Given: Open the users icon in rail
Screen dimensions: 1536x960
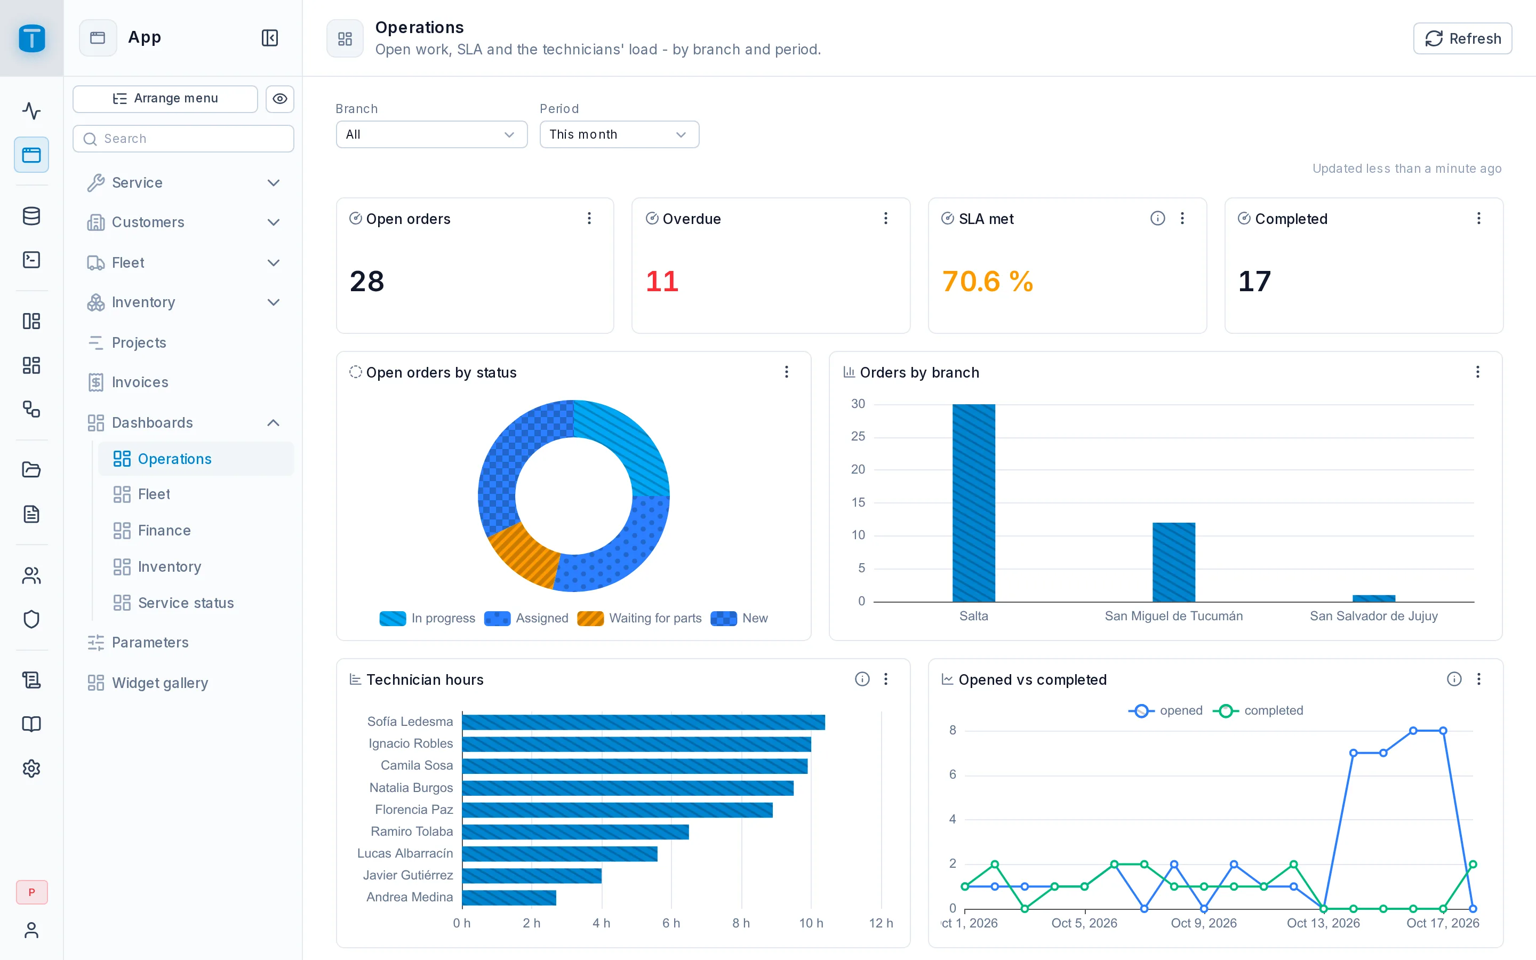Looking at the screenshot, I should pos(31,575).
